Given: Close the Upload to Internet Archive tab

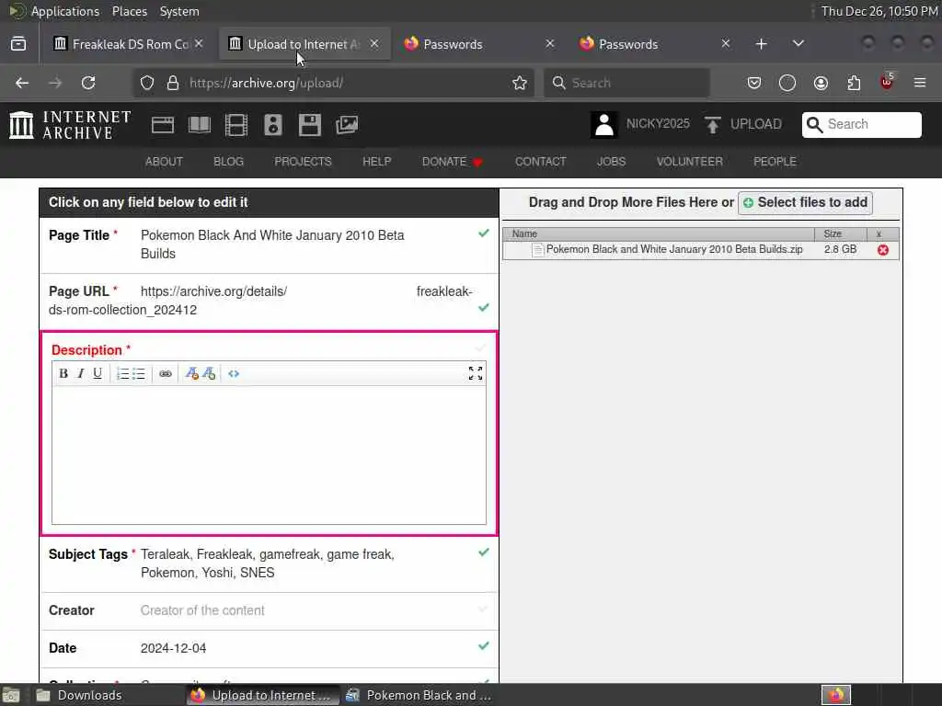Looking at the screenshot, I should [374, 44].
